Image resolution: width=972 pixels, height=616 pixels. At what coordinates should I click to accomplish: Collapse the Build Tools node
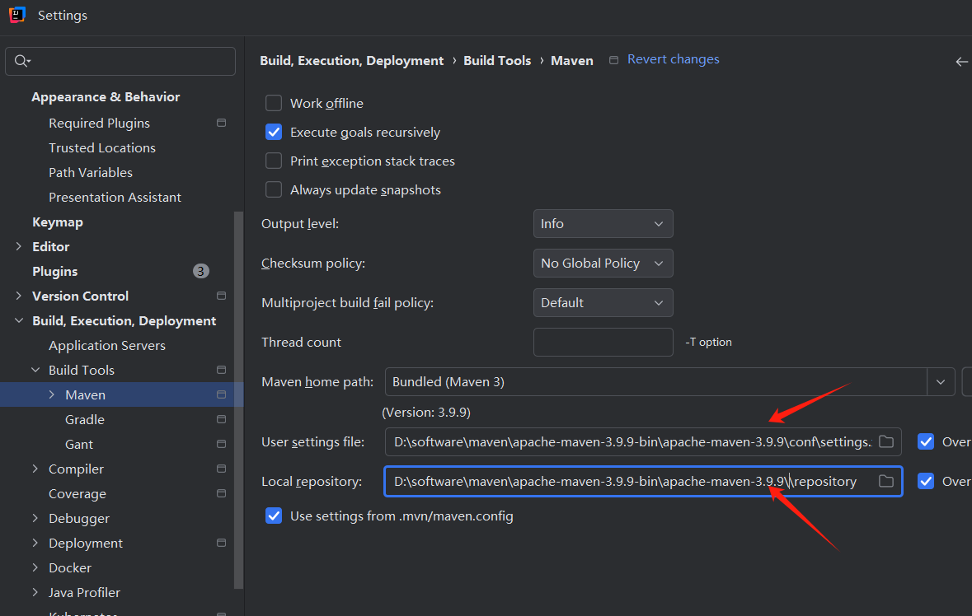point(35,370)
